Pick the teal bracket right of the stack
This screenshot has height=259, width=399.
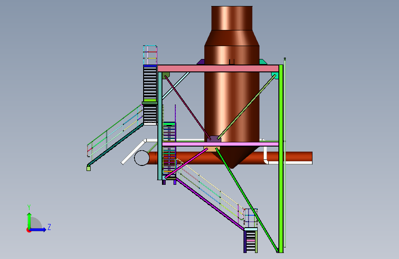coord(263,62)
